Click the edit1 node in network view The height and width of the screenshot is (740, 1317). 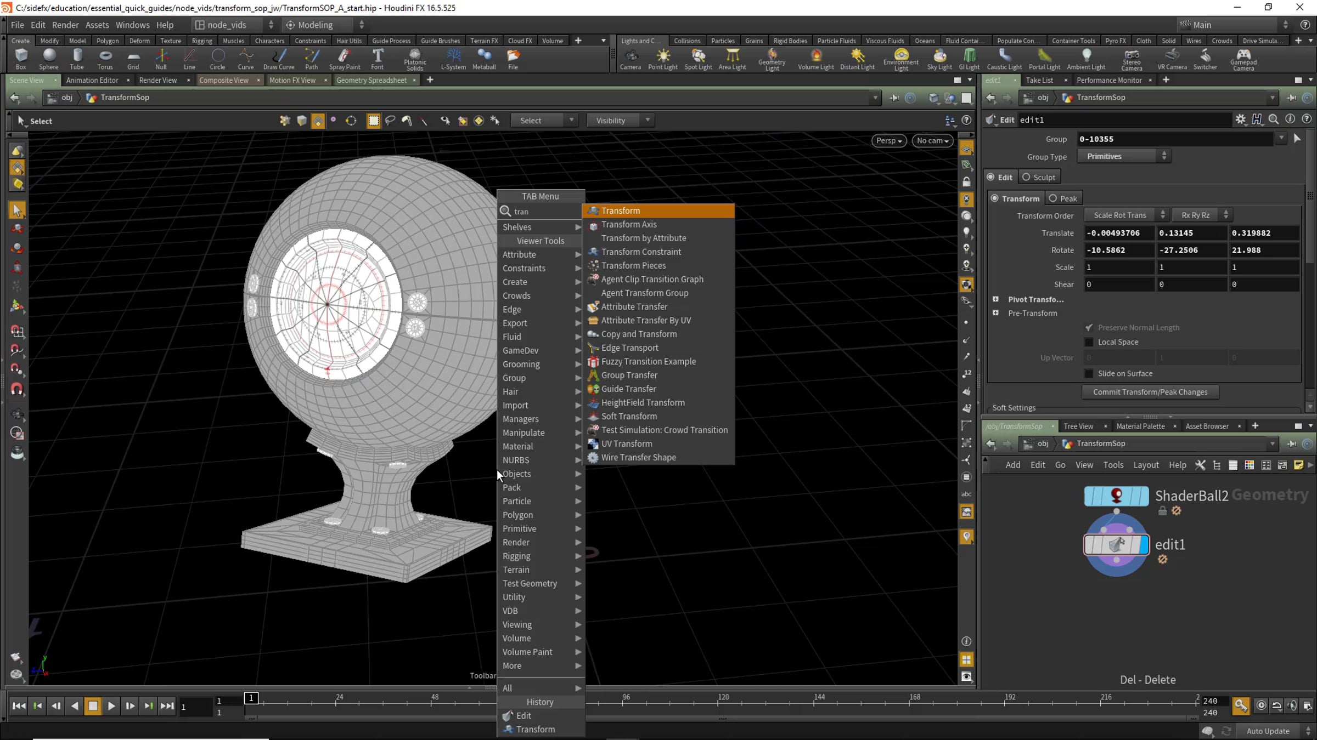tap(1116, 545)
